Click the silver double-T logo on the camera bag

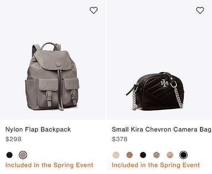(164, 83)
